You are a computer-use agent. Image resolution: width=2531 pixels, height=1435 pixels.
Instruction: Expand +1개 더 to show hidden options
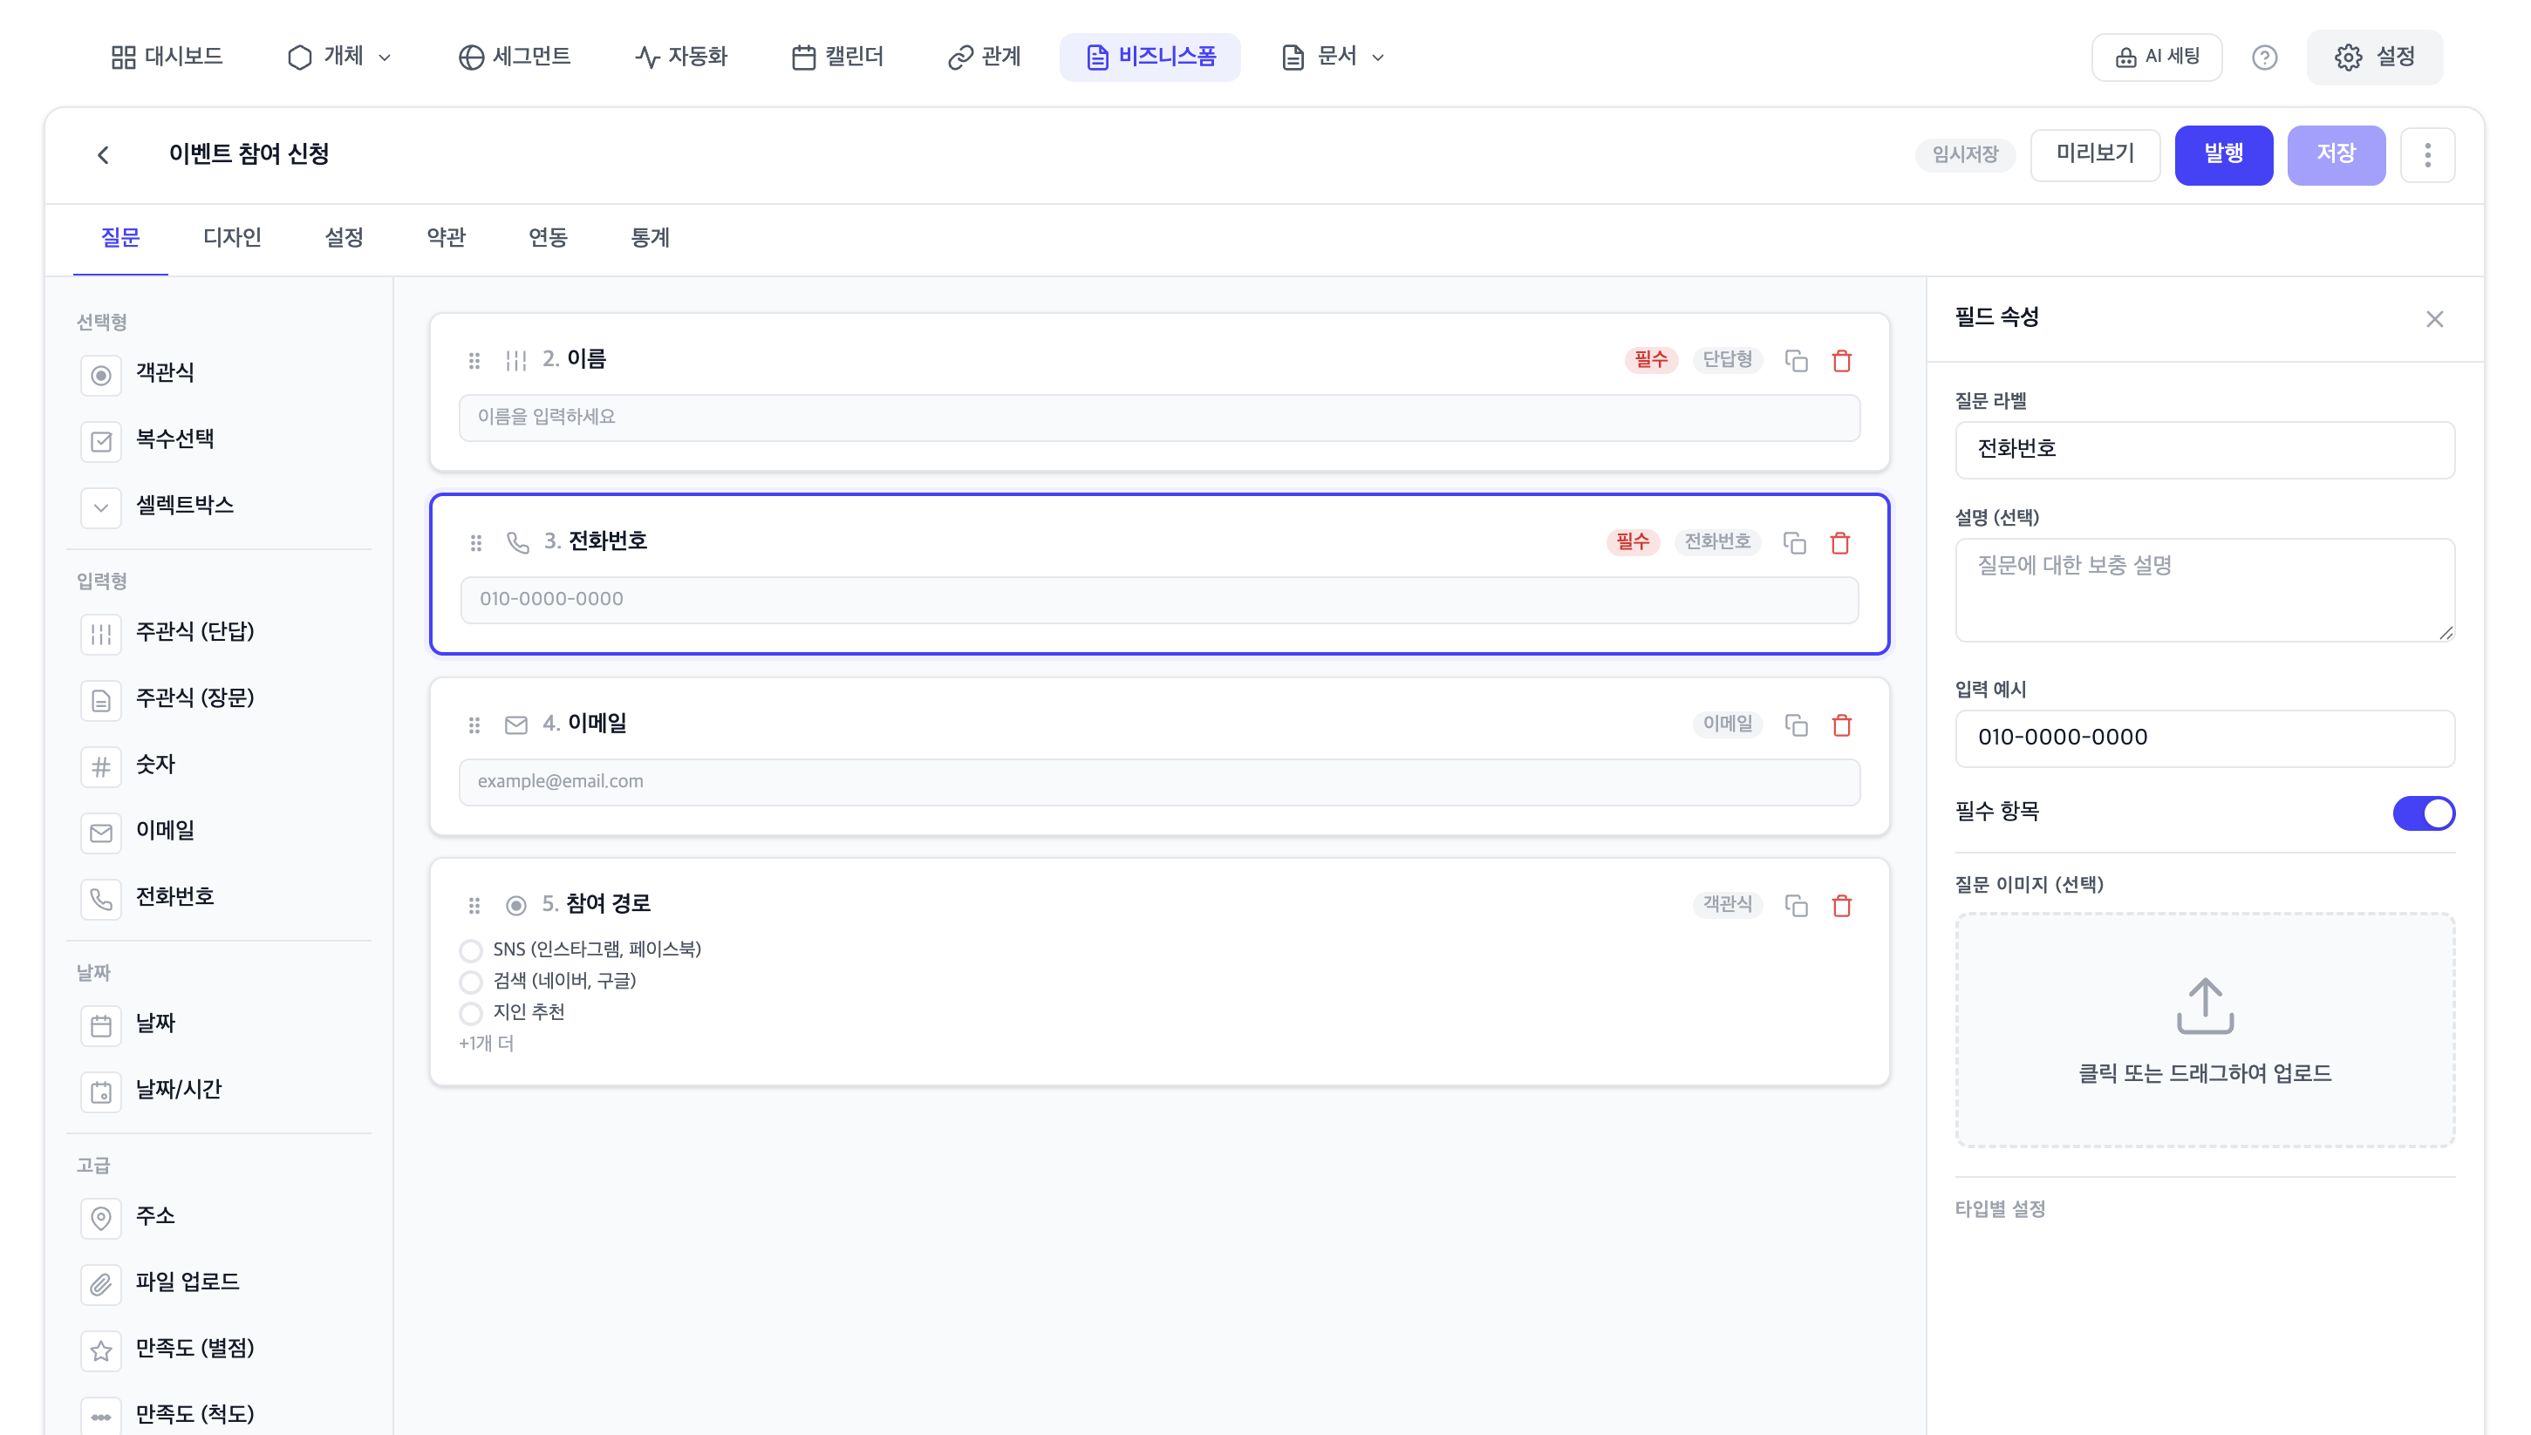485,1043
